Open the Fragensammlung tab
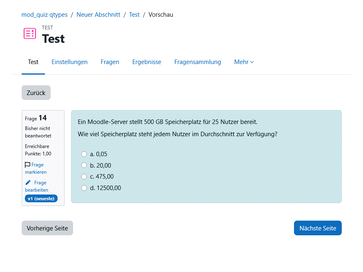The image size is (363, 272). [x=198, y=62]
